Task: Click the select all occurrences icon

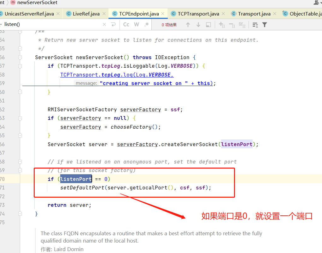Action: point(242,25)
